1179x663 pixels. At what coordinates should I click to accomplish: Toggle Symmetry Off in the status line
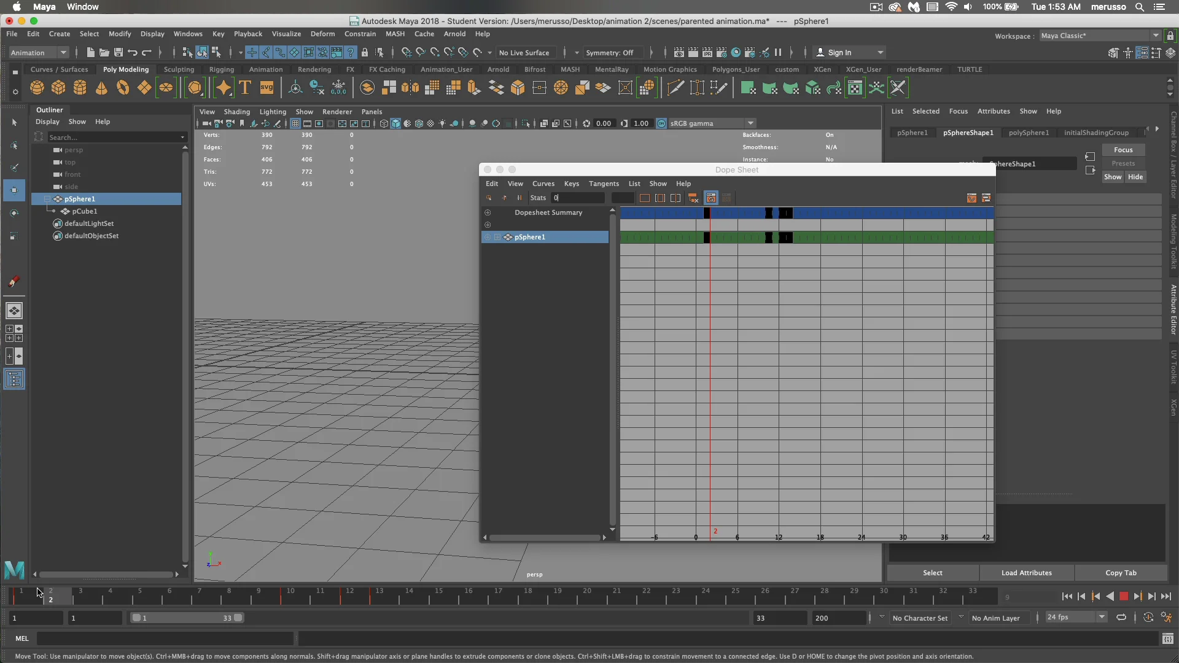coord(612,52)
